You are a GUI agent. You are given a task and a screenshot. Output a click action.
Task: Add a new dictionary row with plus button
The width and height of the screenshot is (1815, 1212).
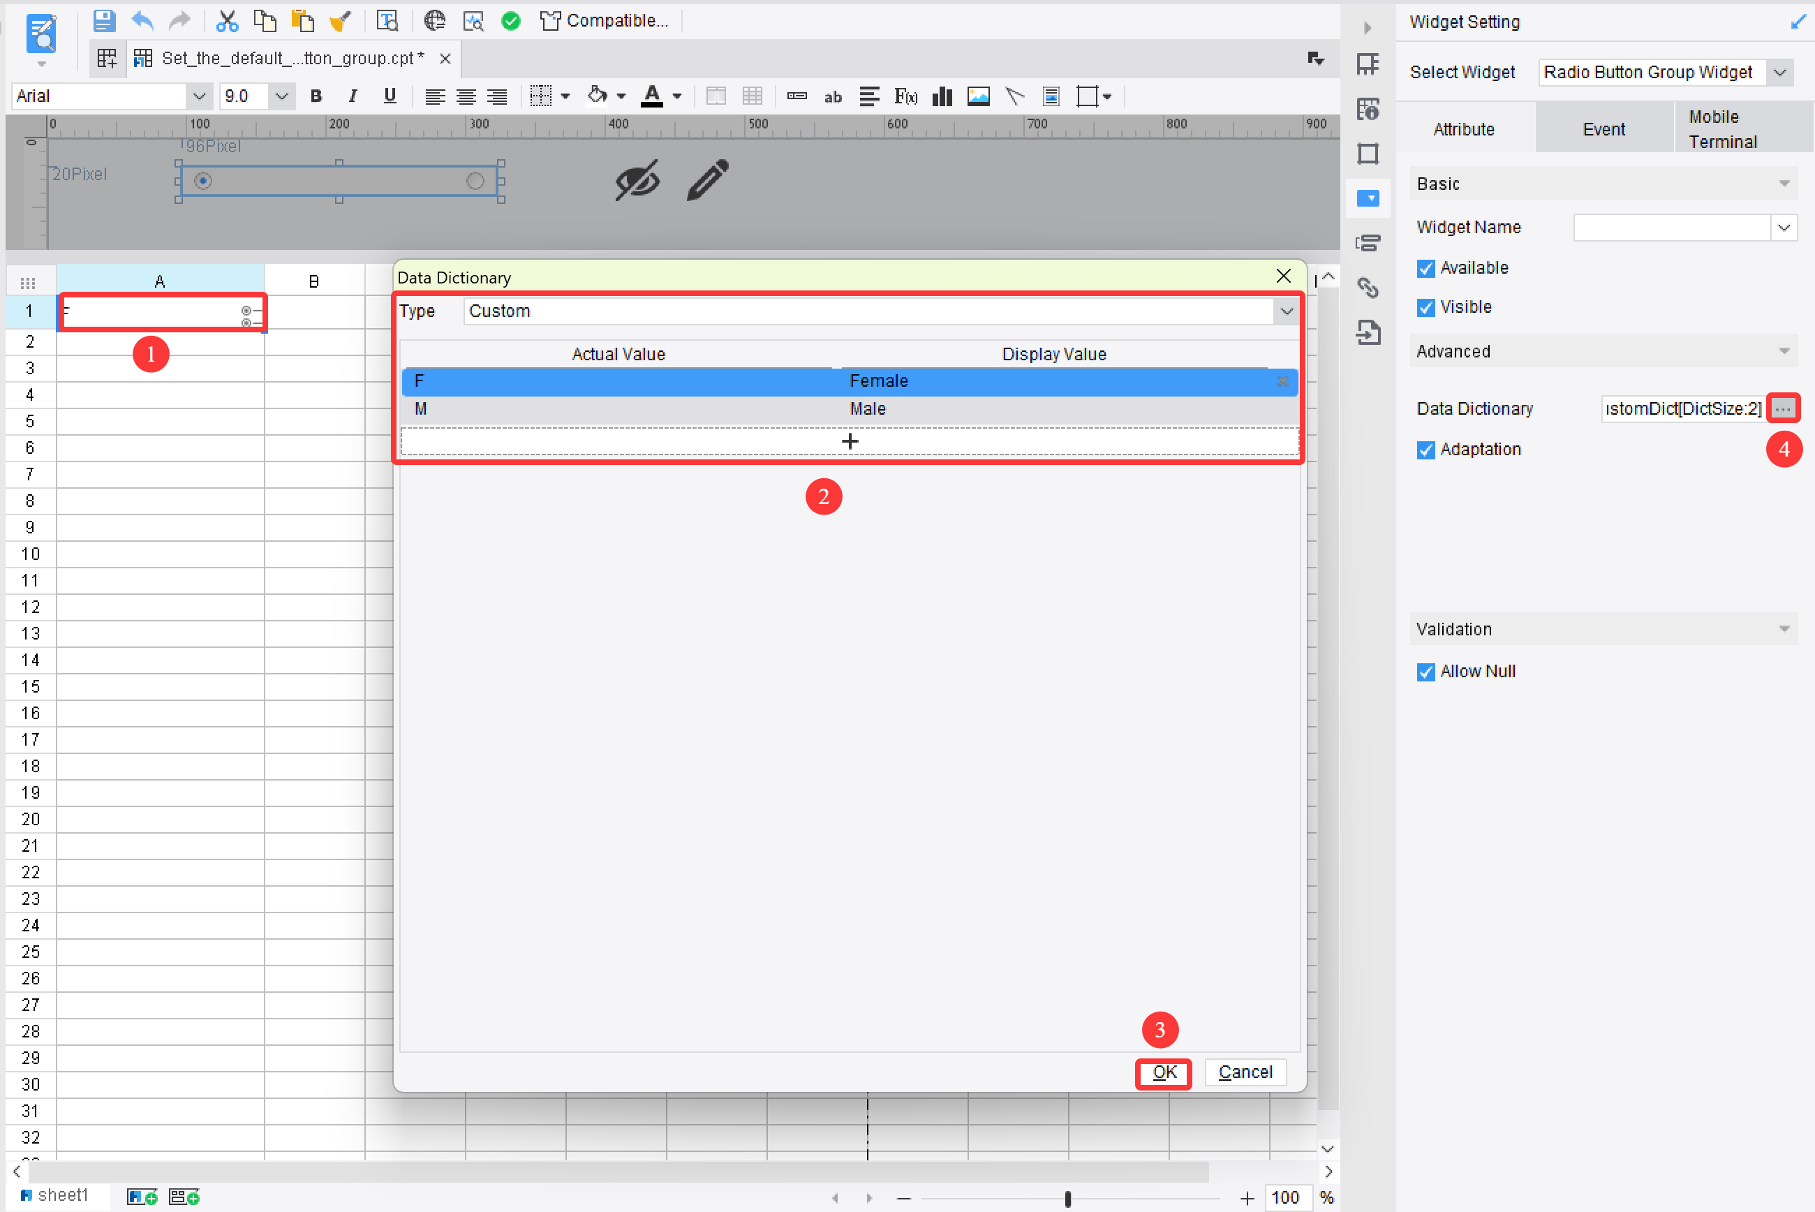pyautogui.click(x=850, y=441)
